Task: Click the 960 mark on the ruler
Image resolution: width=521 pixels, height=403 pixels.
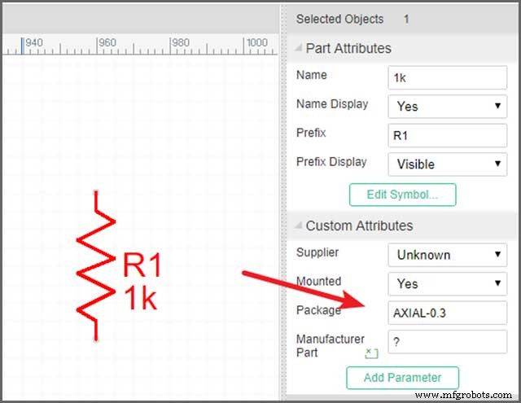Action: click(107, 43)
